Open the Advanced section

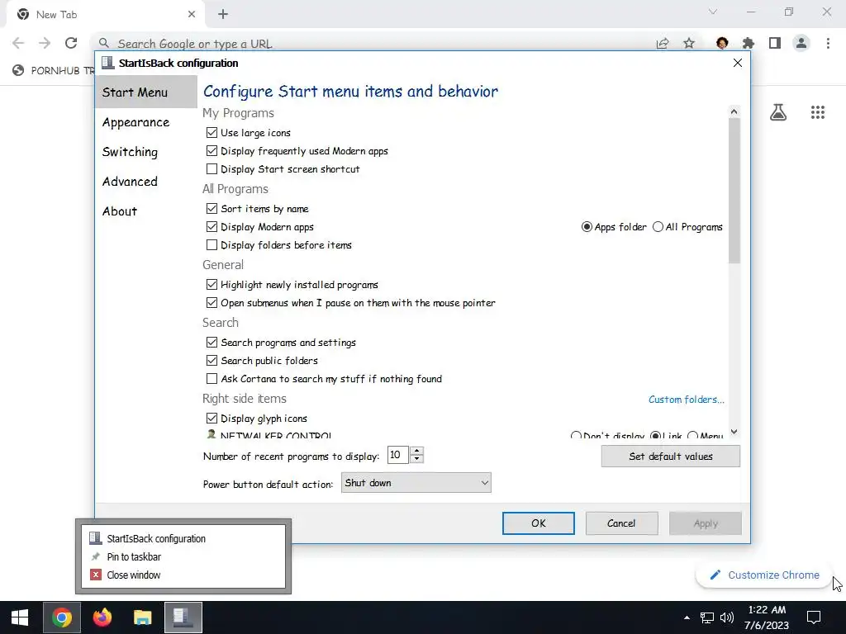[130, 182]
